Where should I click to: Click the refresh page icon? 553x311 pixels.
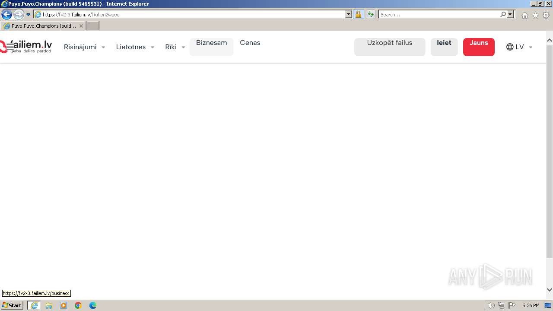[x=371, y=14]
